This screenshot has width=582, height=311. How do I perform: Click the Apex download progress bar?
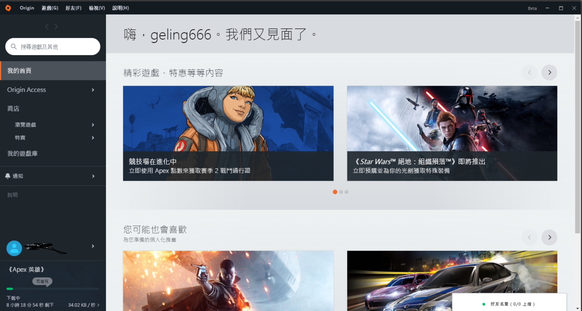(53, 289)
